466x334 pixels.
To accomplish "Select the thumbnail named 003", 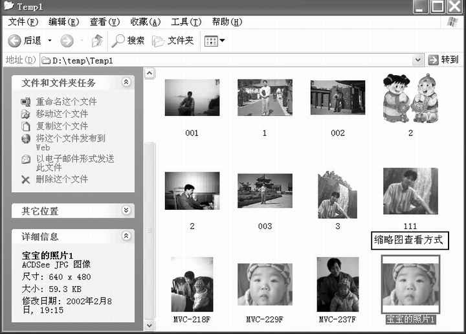I will tap(265, 191).
